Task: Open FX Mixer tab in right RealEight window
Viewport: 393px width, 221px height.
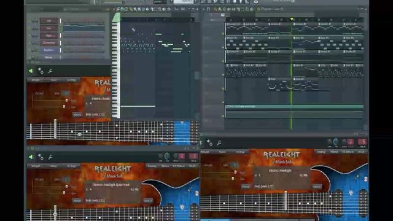Action: (348, 152)
